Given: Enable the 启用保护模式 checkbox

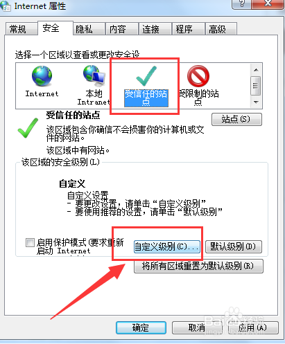Looking at the screenshot, I should coord(30,242).
